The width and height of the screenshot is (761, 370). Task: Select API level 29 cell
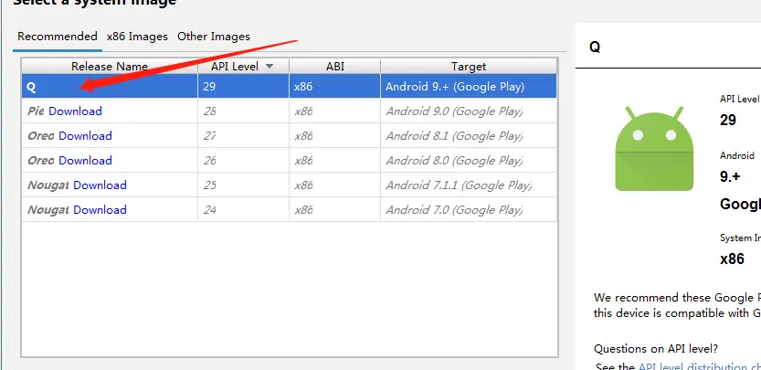(243, 87)
